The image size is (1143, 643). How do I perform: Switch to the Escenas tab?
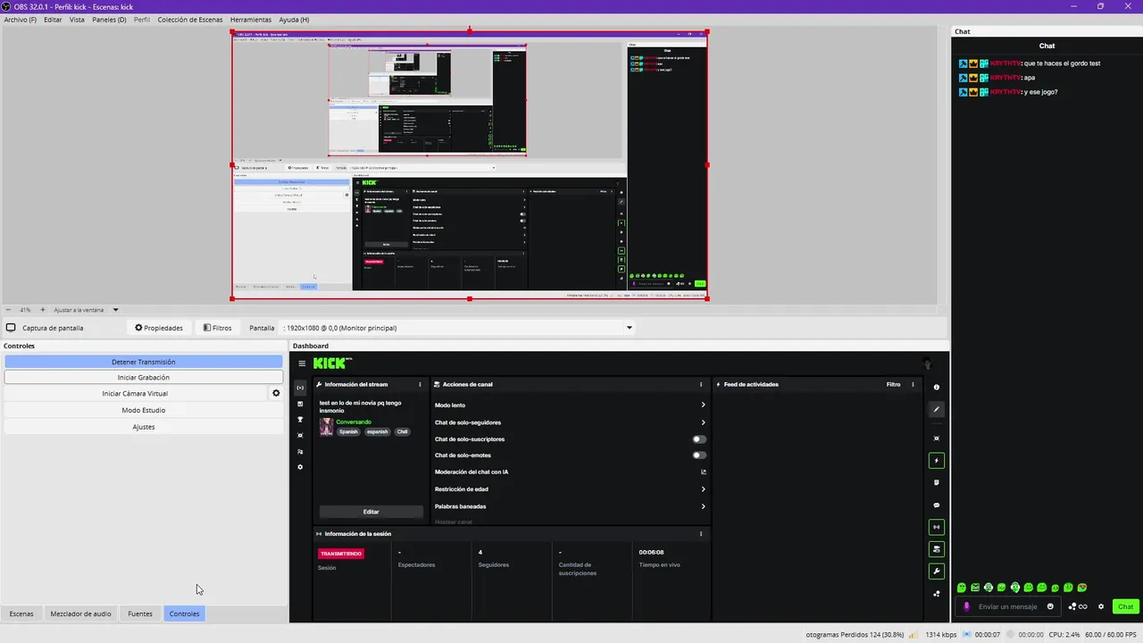tap(21, 614)
